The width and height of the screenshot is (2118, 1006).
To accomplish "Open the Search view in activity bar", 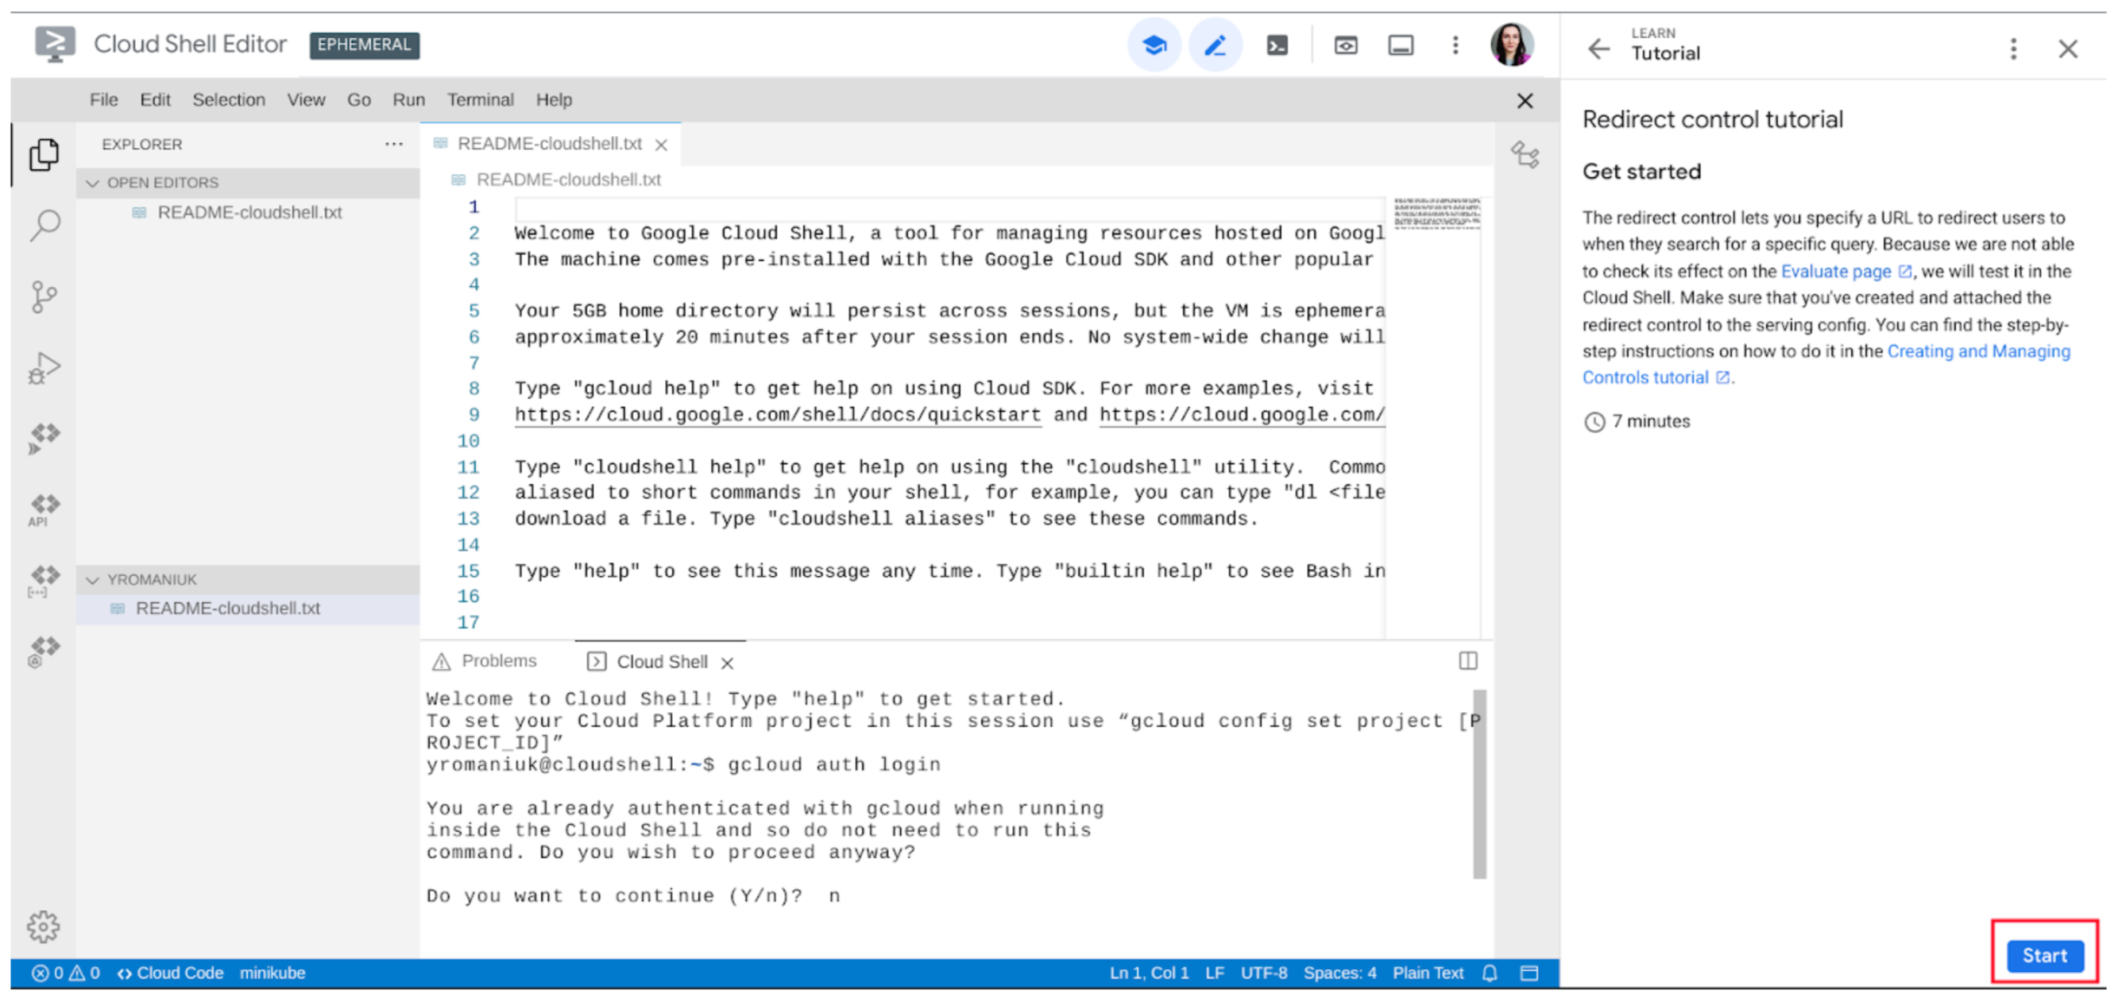I will click(x=44, y=225).
